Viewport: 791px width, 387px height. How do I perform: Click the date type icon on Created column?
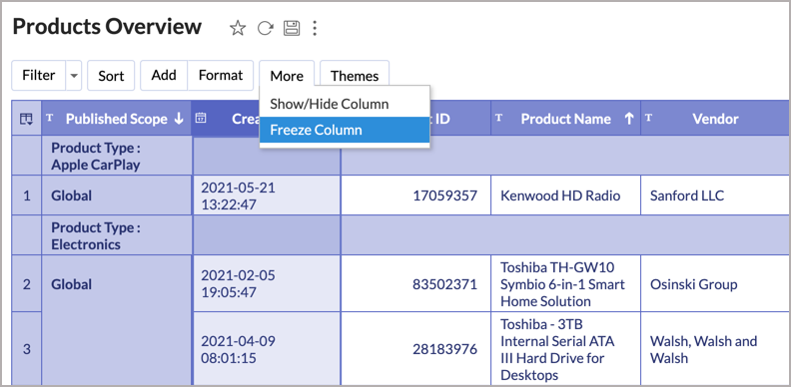click(201, 118)
